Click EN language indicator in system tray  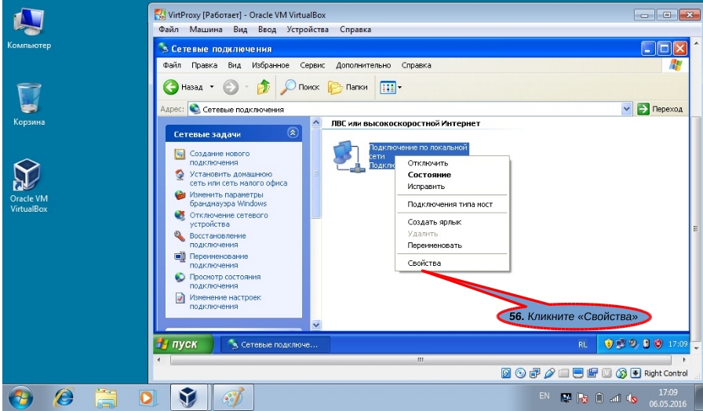(x=545, y=396)
